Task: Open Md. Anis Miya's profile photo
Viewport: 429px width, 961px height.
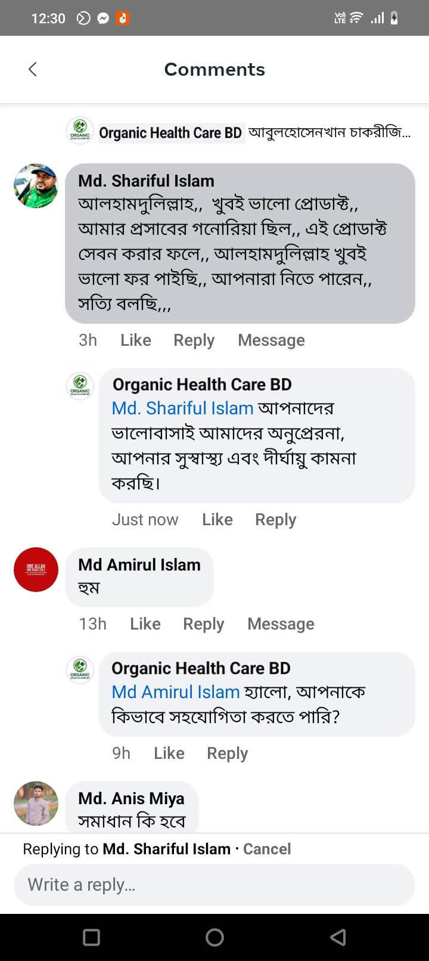Action: click(x=36, y=803)
